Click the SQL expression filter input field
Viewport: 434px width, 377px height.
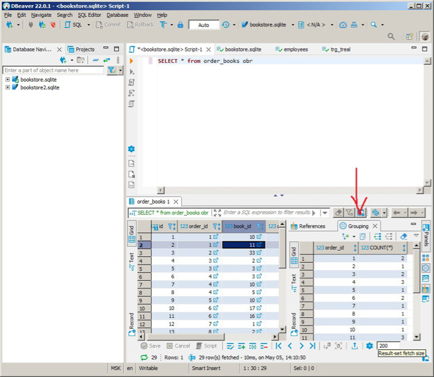point(267,212)
